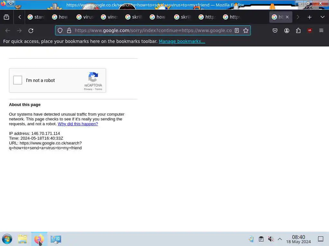329x246 pixels.
Task: Open system settings taskbar icon
Action: (56, 239)
